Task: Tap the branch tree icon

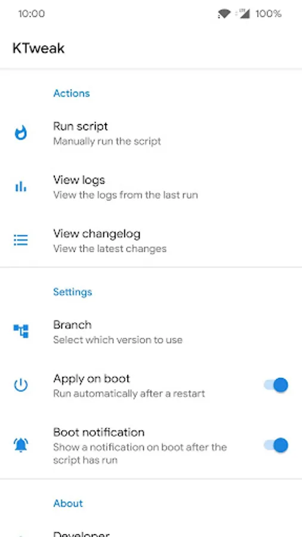Action: coord(21,331)
